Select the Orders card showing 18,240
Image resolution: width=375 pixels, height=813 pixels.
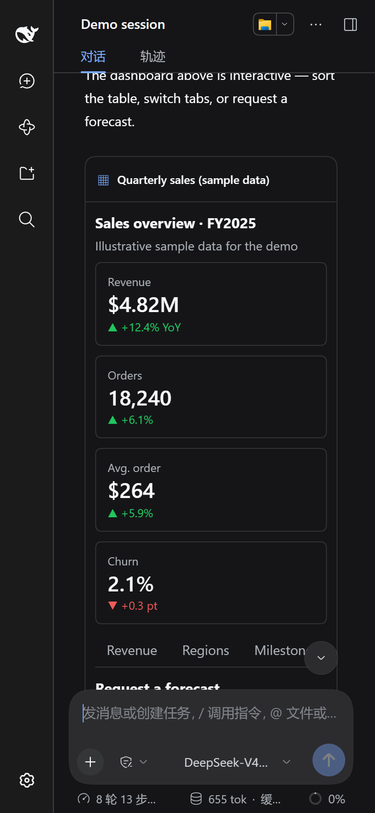coord(211,397)
